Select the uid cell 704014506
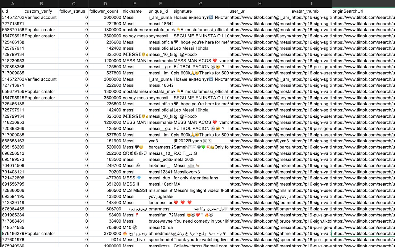Viewport: 395px width, 247px height. (13, 165)
